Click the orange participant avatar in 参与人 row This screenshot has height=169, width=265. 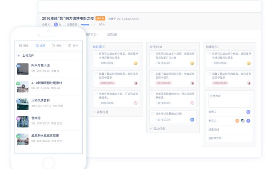237,121
